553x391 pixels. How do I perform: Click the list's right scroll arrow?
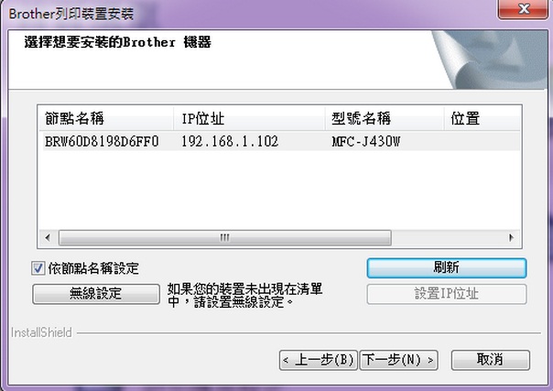click(x=512, y=238)
